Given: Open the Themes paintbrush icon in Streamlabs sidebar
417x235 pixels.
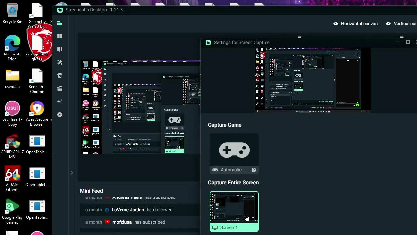Looking at the screenshot, I should (60, 62).
